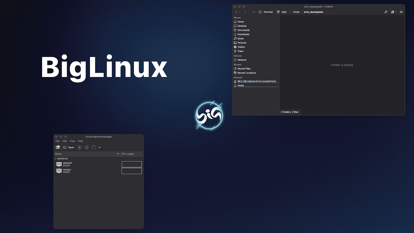Click the breadcrumb arrow before Home in Dolphin
This screenshot has height=233, width=414.
tap(290, 12)
